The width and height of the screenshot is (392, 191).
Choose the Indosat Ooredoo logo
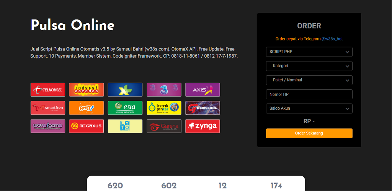pos(87,90)
